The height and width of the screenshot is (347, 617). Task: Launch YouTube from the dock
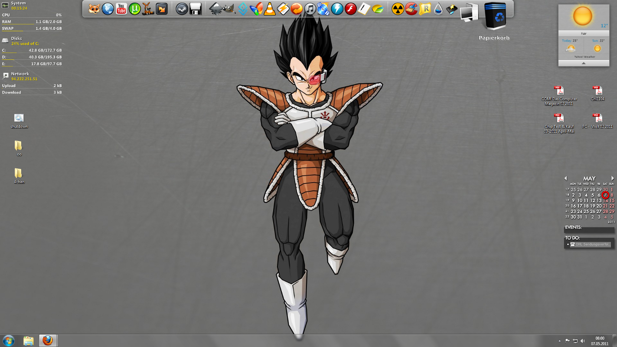pos(121,9)
